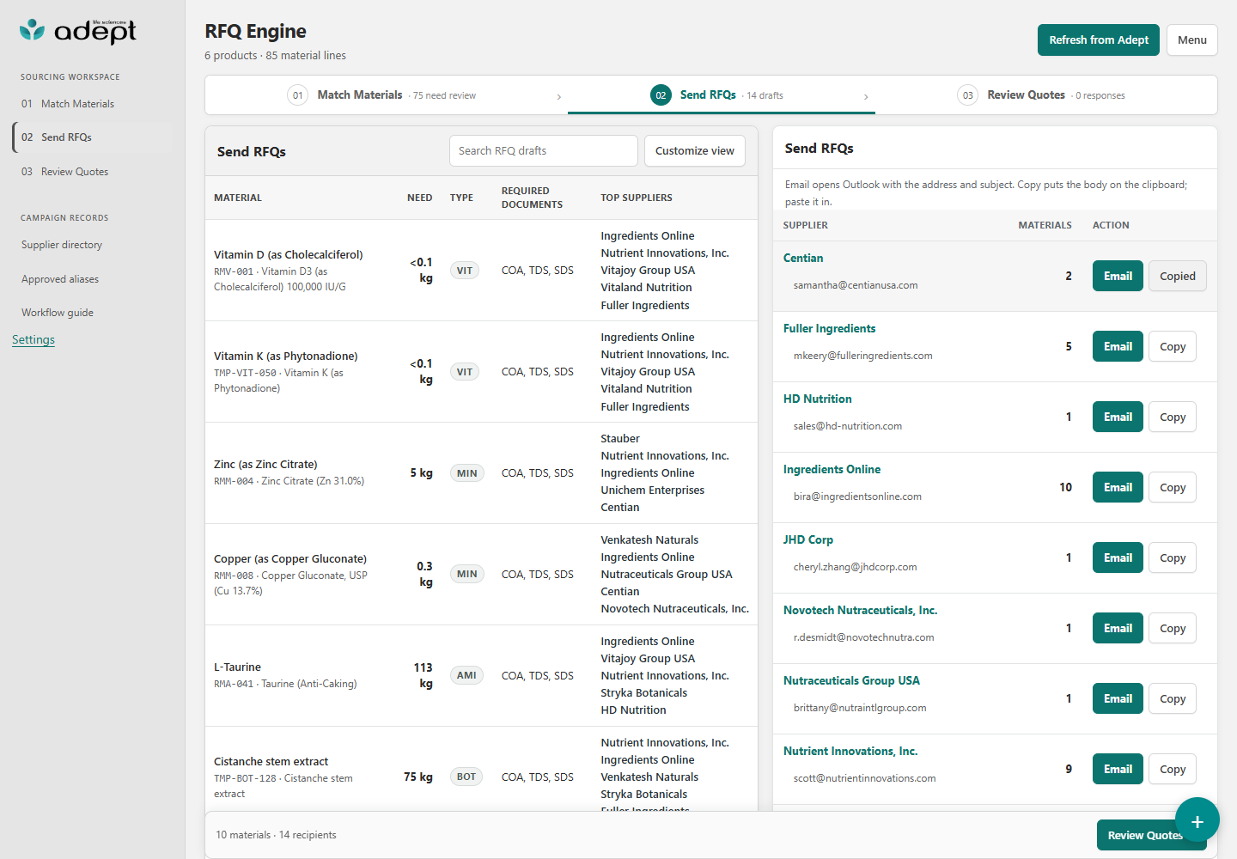Email the supplier Centian
The image size is (1237, 859).
tap(1118, 276)
